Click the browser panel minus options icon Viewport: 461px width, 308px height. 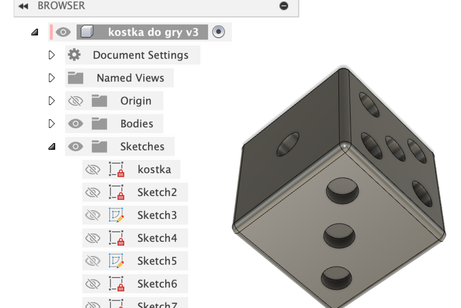point(284,6)
